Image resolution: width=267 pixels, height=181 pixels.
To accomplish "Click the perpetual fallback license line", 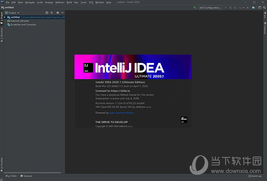I will (x=125, y=95).
